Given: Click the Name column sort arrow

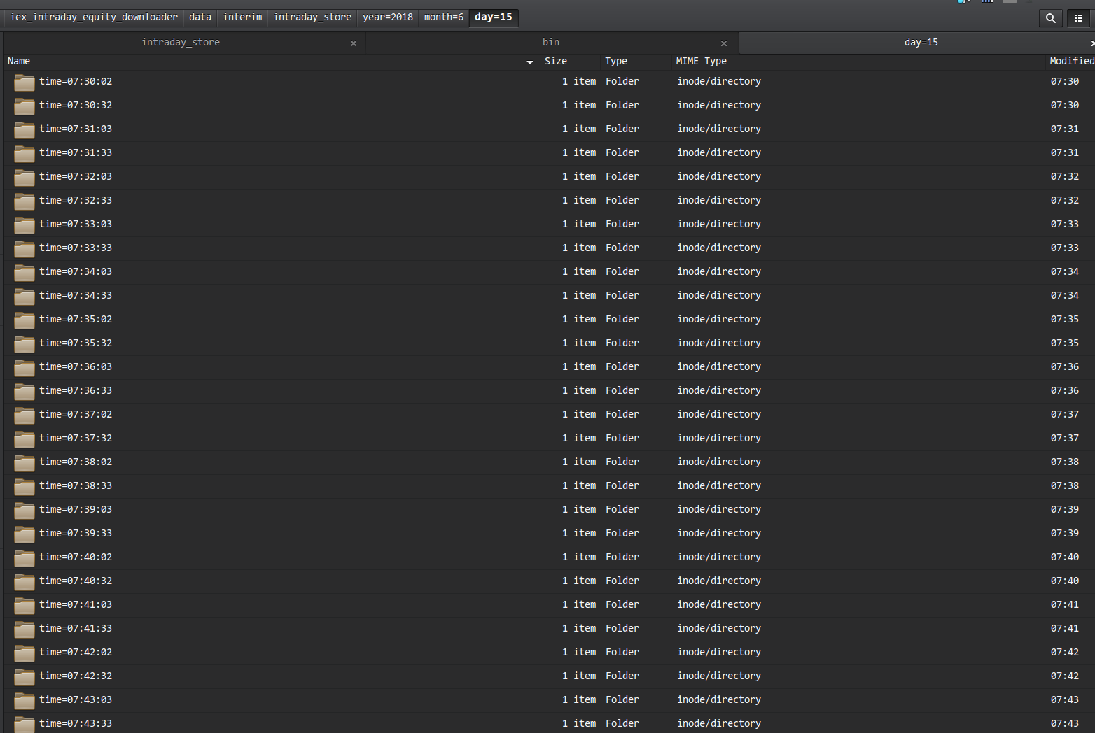Looking at the screenshot, I should point(530,62).
